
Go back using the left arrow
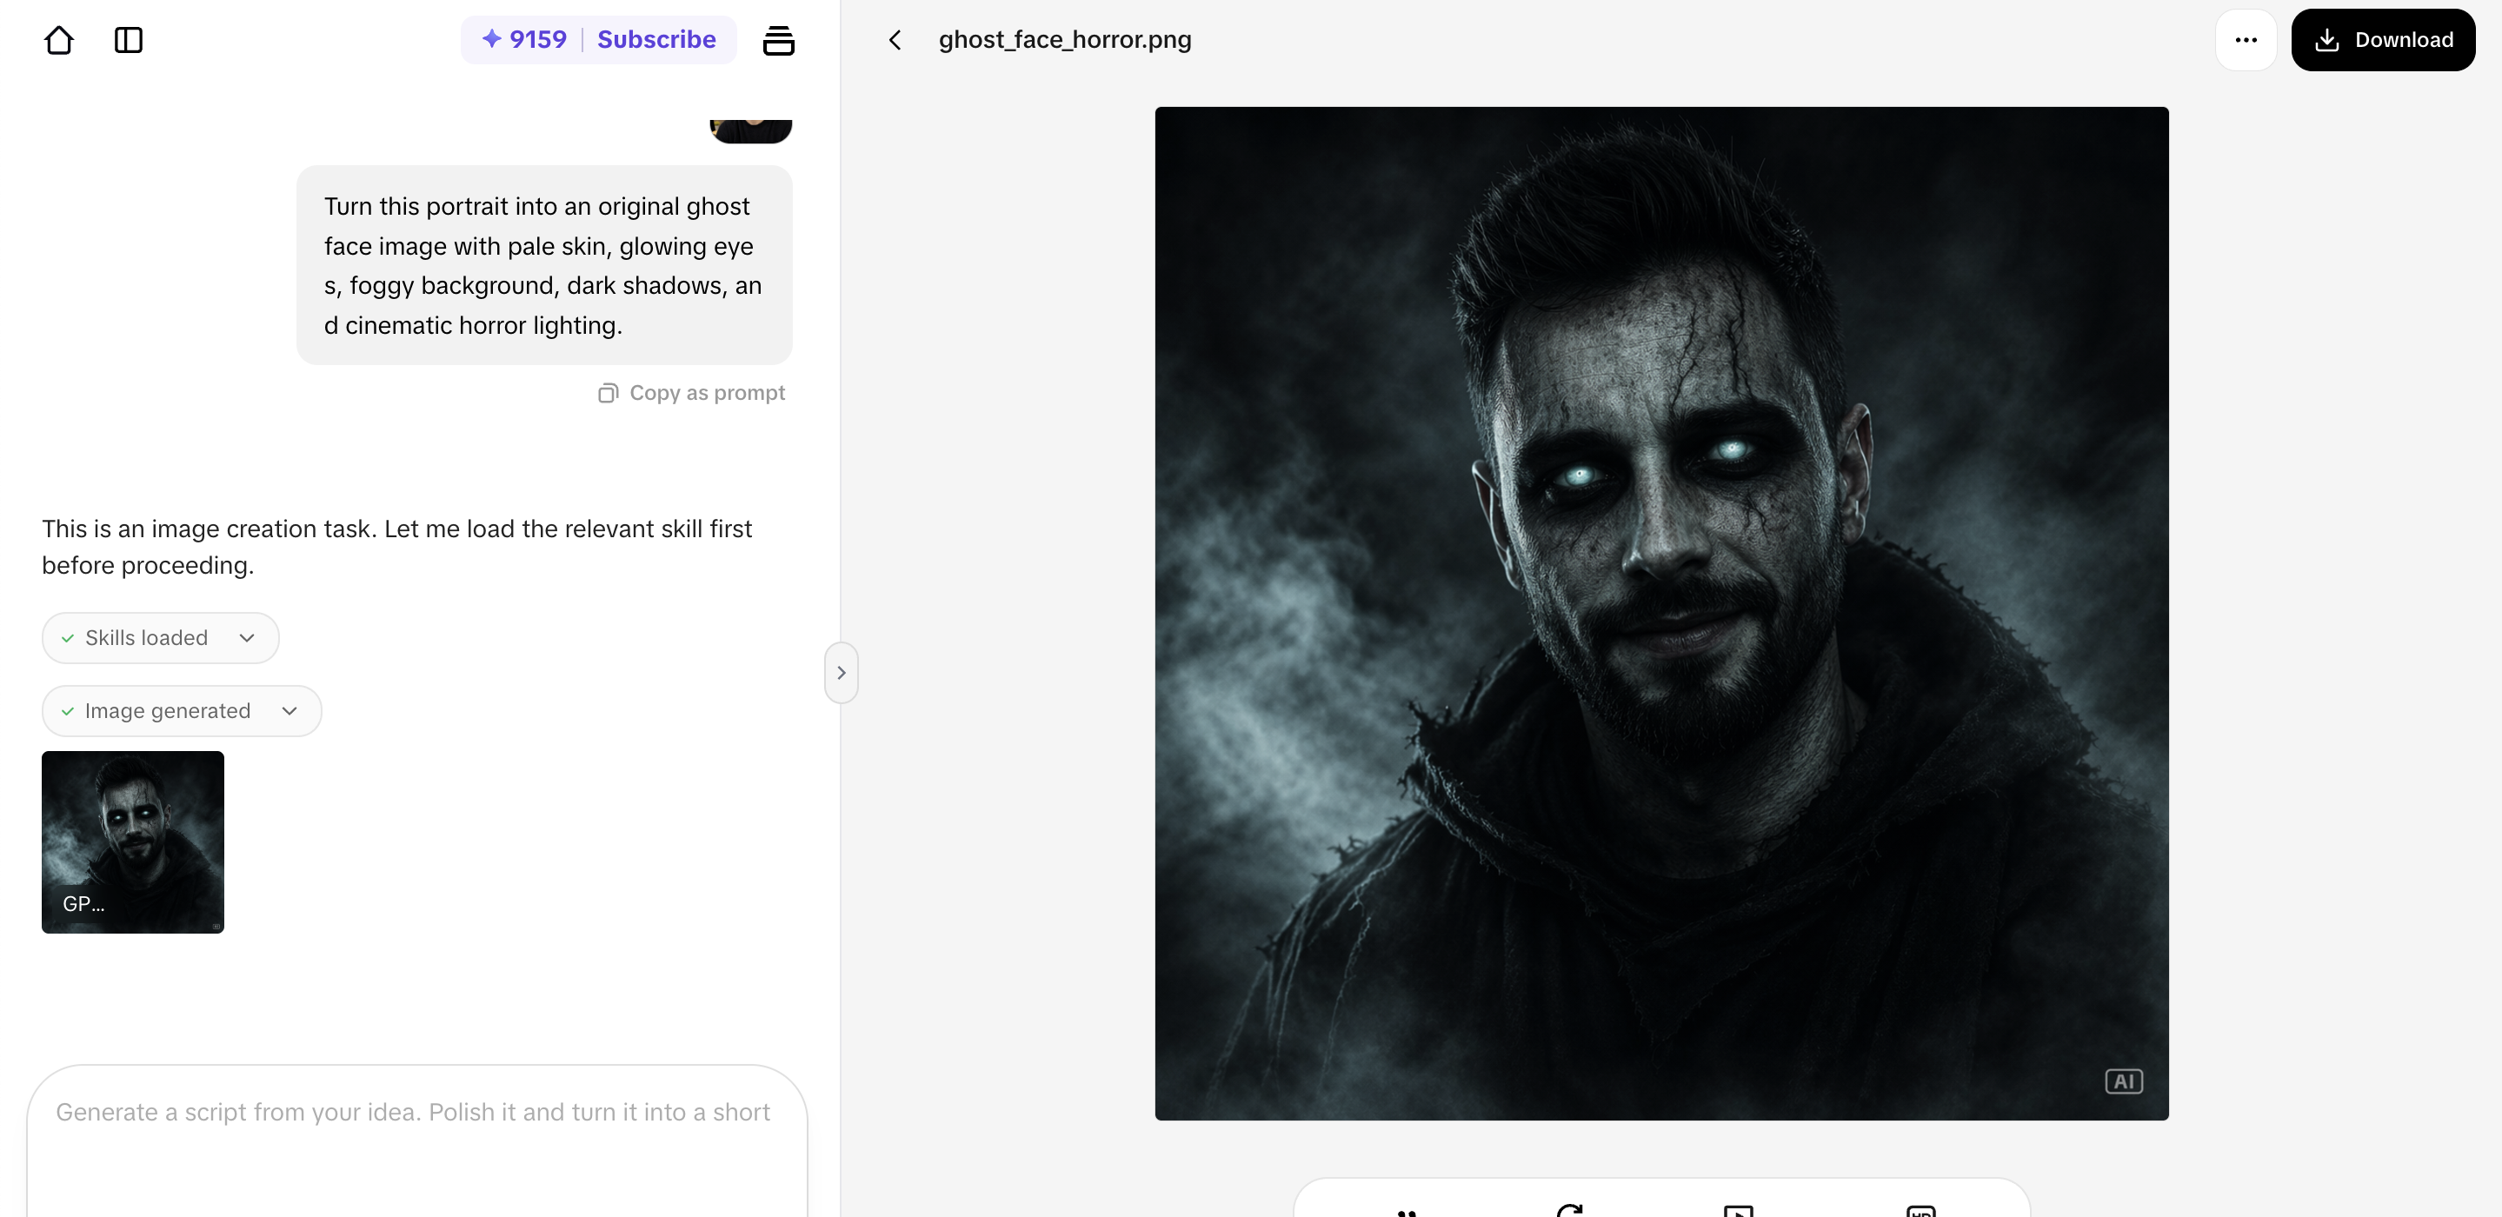click(895, 40)
